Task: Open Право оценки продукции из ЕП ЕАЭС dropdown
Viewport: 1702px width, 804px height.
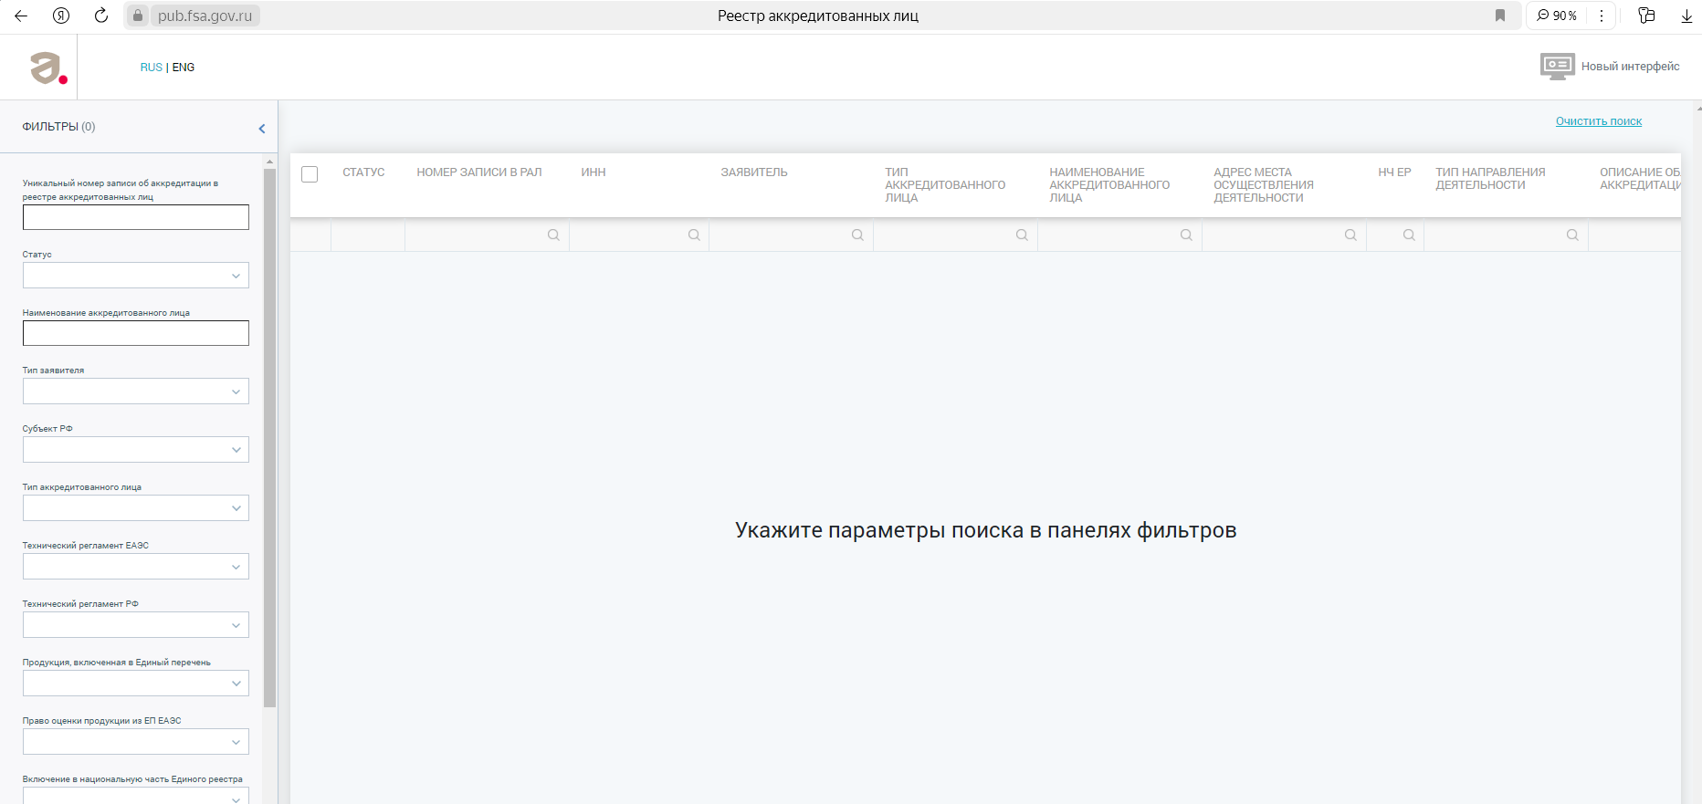Action: pyautogui.click(x=136, y=742)
